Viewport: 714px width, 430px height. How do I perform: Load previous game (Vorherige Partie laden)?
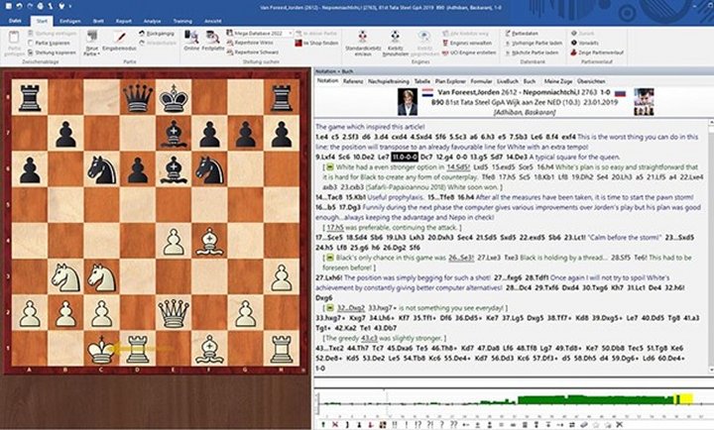click(x=534, y=44)
